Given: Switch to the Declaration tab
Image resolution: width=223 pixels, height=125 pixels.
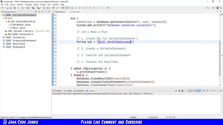Looking at the screenshot, I should pos(79,91).
